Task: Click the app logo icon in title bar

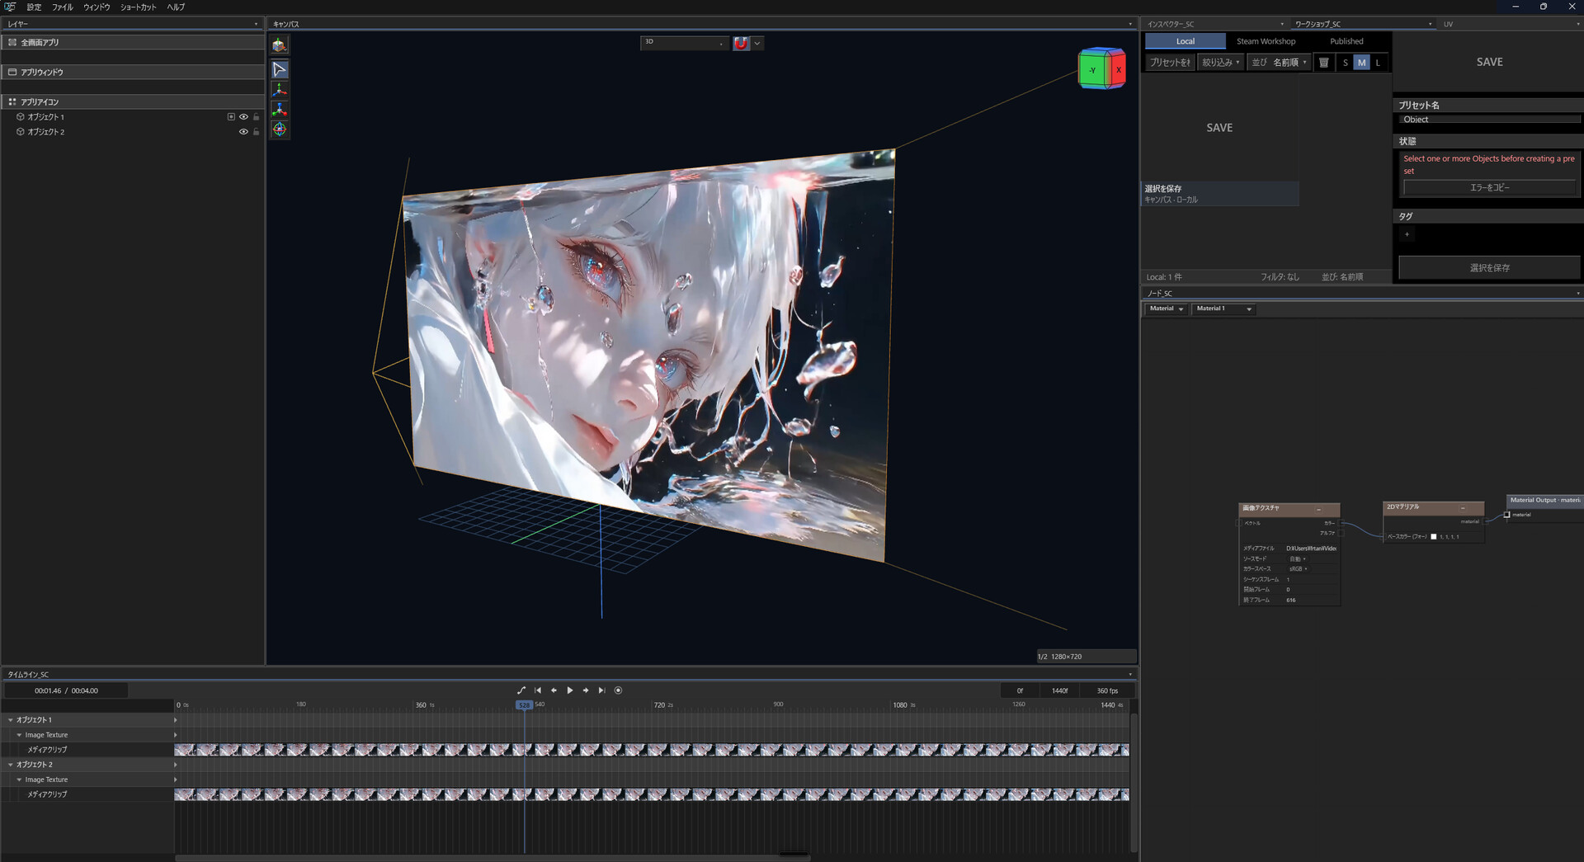Action: [10, 7]
